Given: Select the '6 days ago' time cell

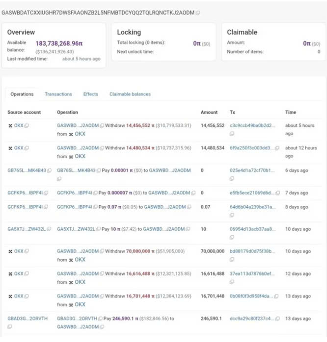Looking at the screenshot, I should [297, 171].
